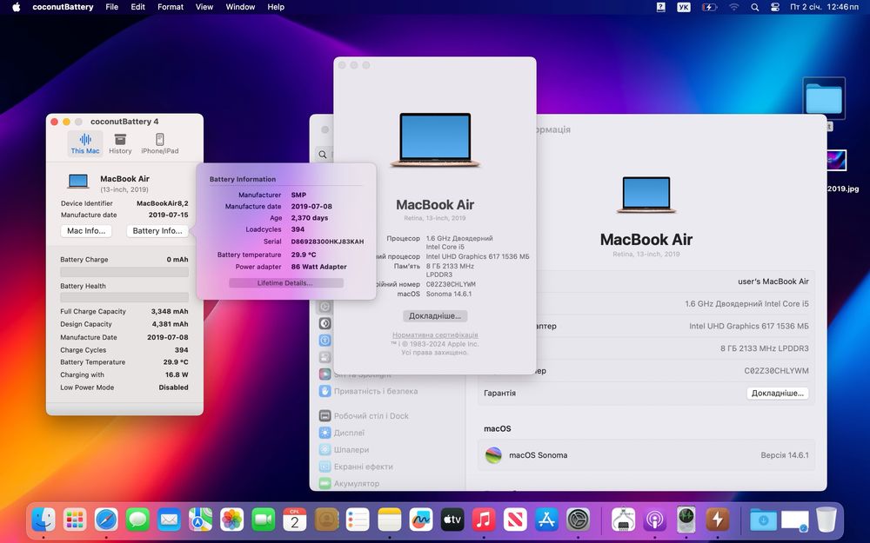Screen dimensions: 870x543
Task: Open System Settings from the Dock
Action: (x=579, y=520)
